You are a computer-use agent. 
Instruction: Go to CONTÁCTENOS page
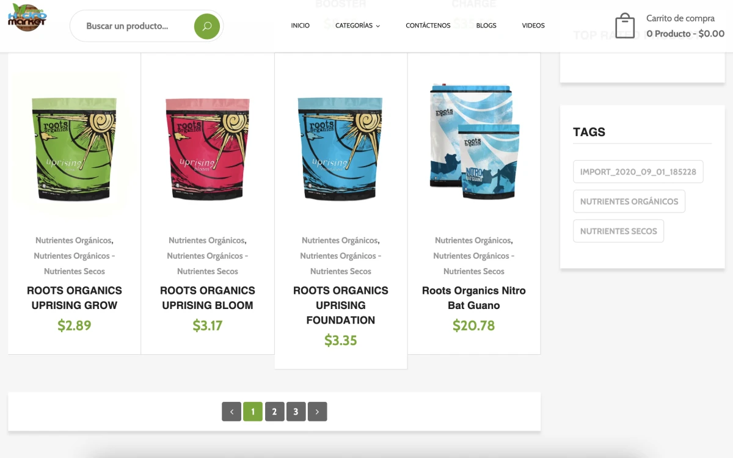[428, 26]
